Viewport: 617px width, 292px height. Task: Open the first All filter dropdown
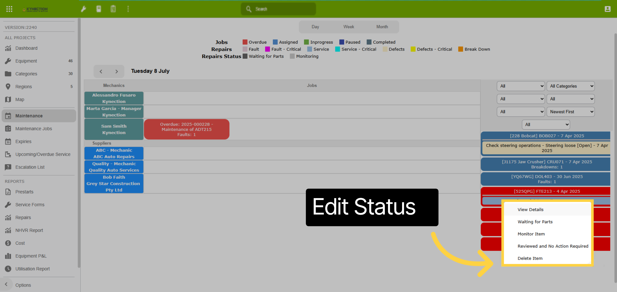(x=521, y=86)
